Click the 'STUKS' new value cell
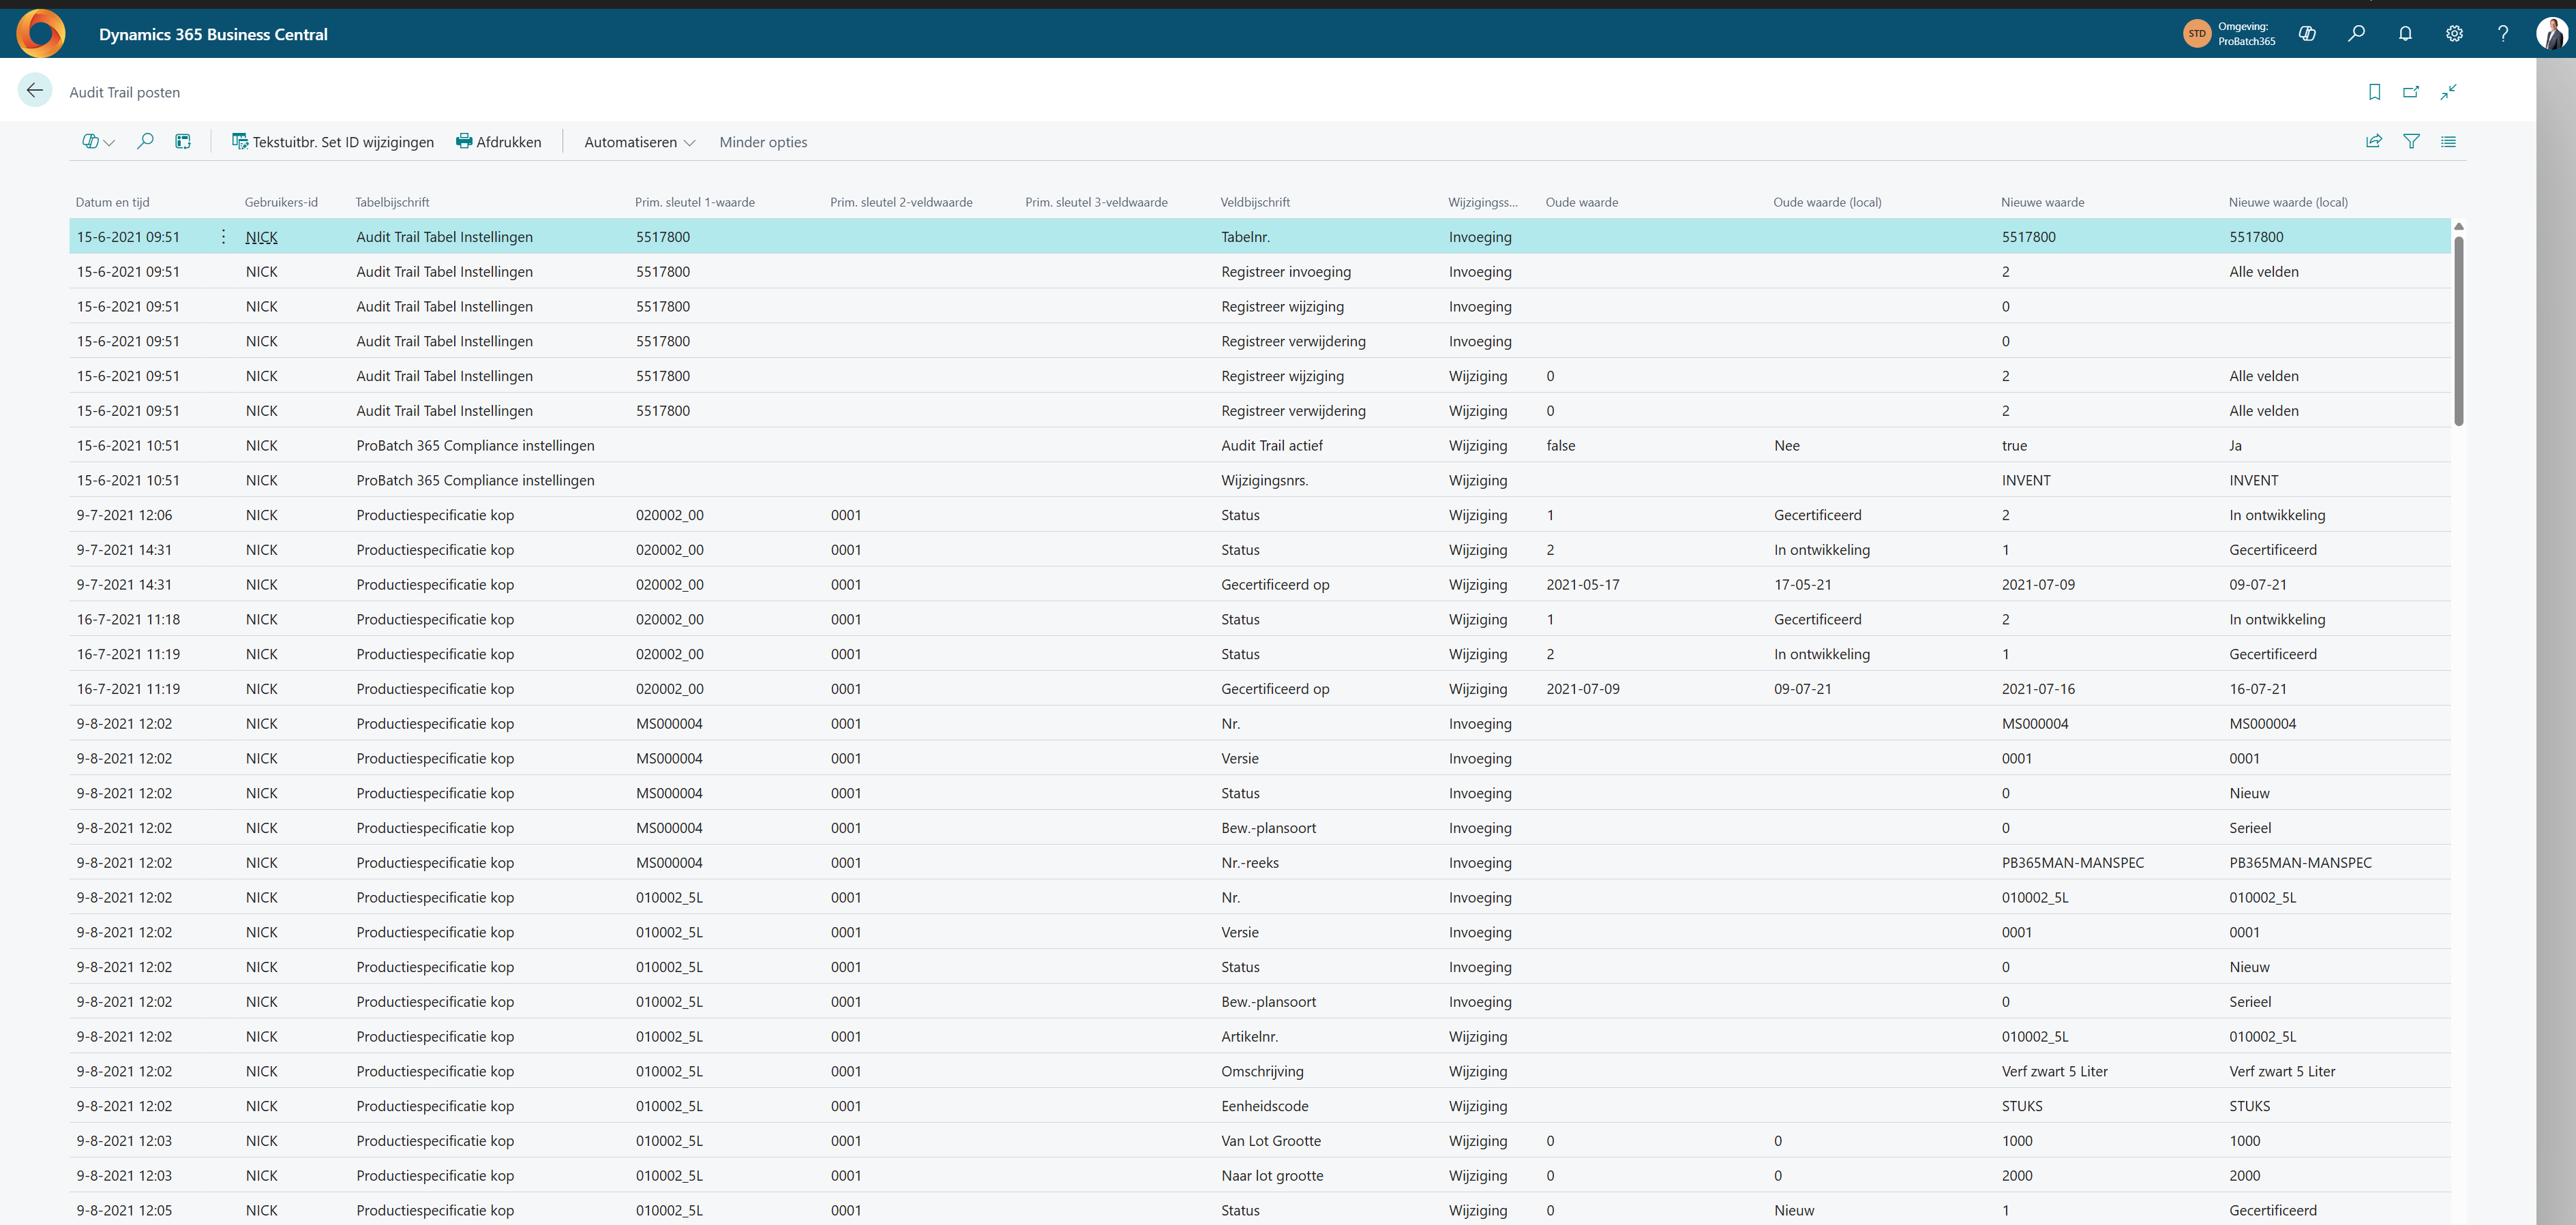This screenshot has width=2576, height=1225. click(x=2022, y=1106)
